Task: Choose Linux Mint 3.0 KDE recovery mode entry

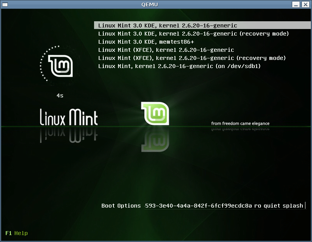Action: pos(194,34)
